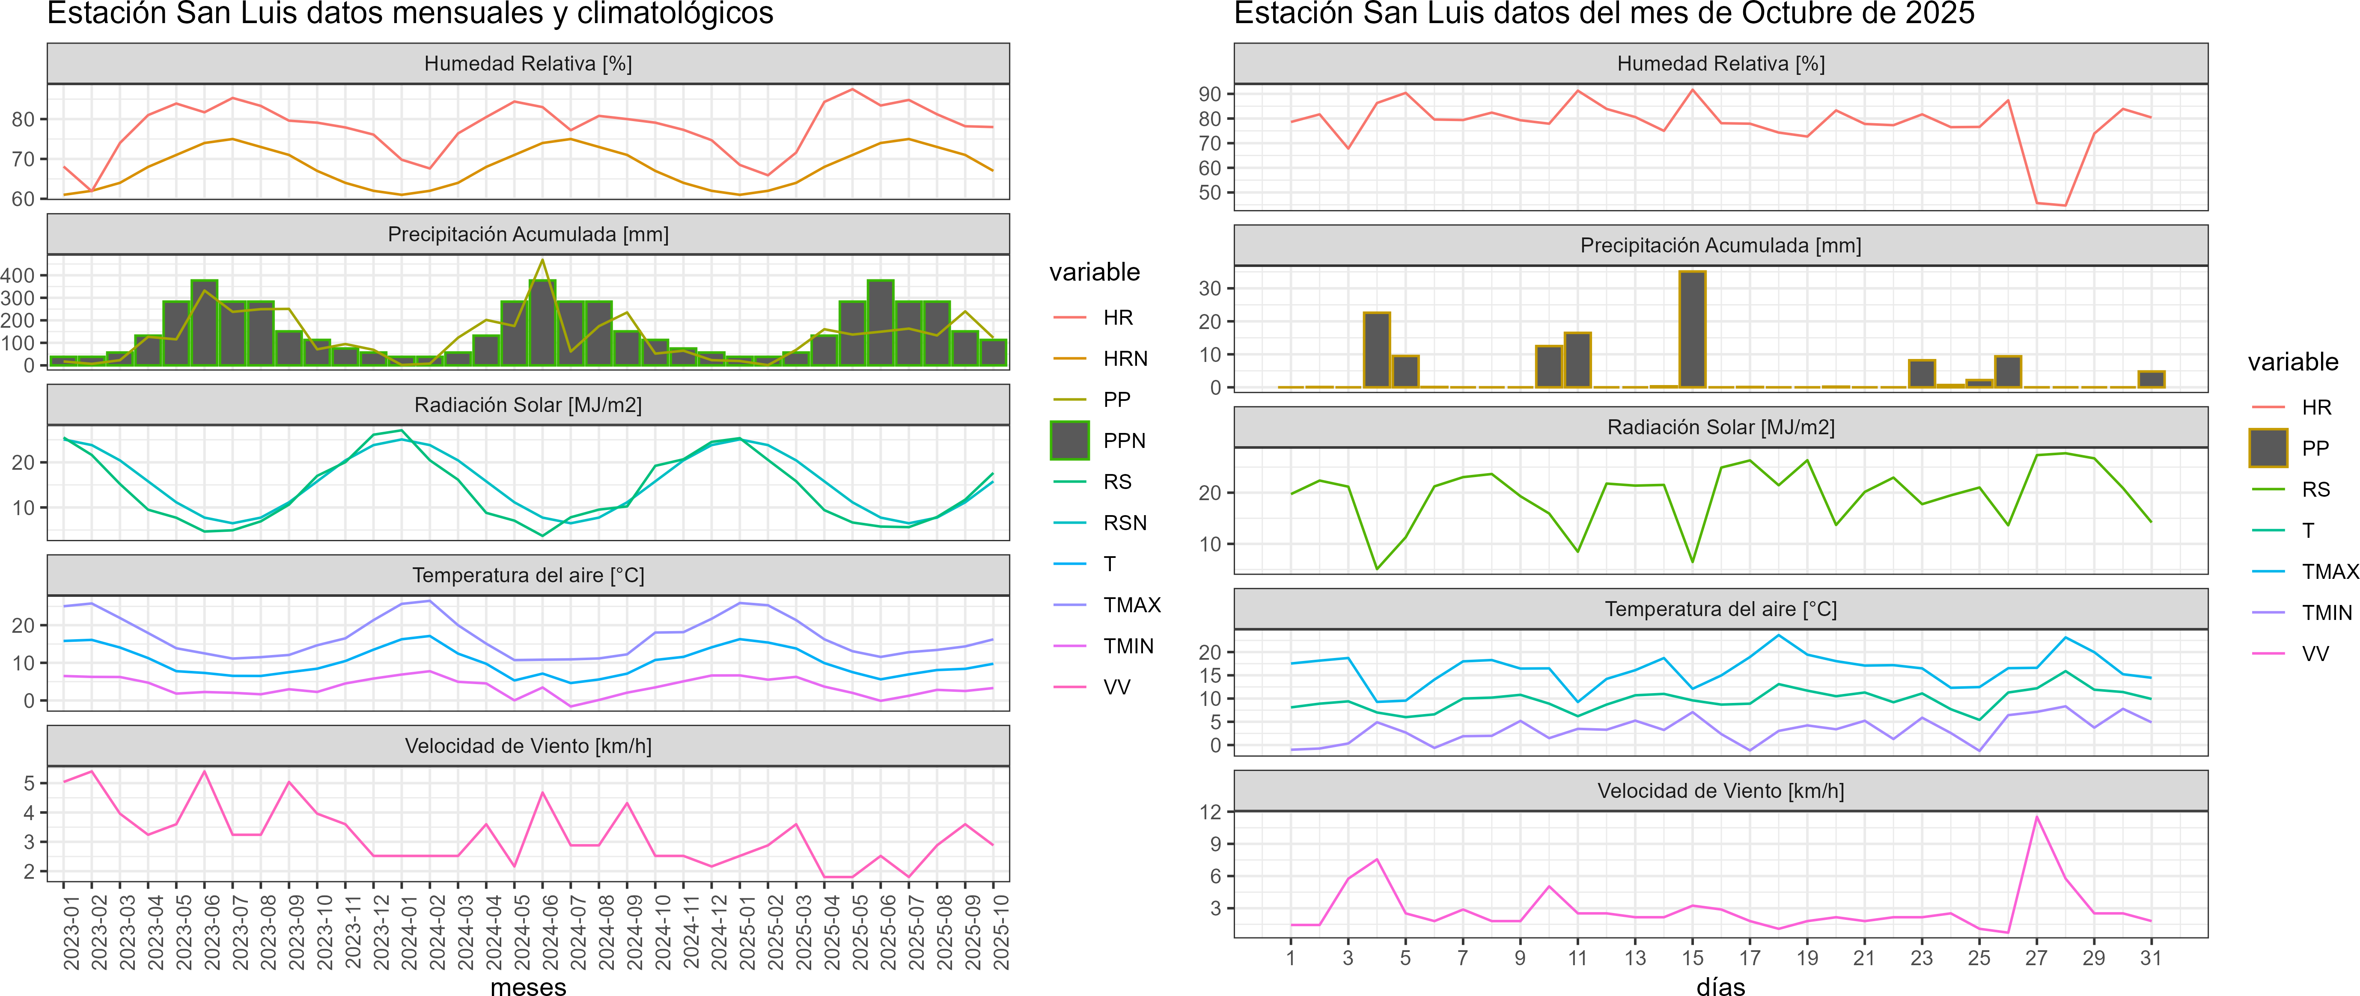Click the PP gray box in right legend
2360x996 pixels.
[x=2268, y=448]
